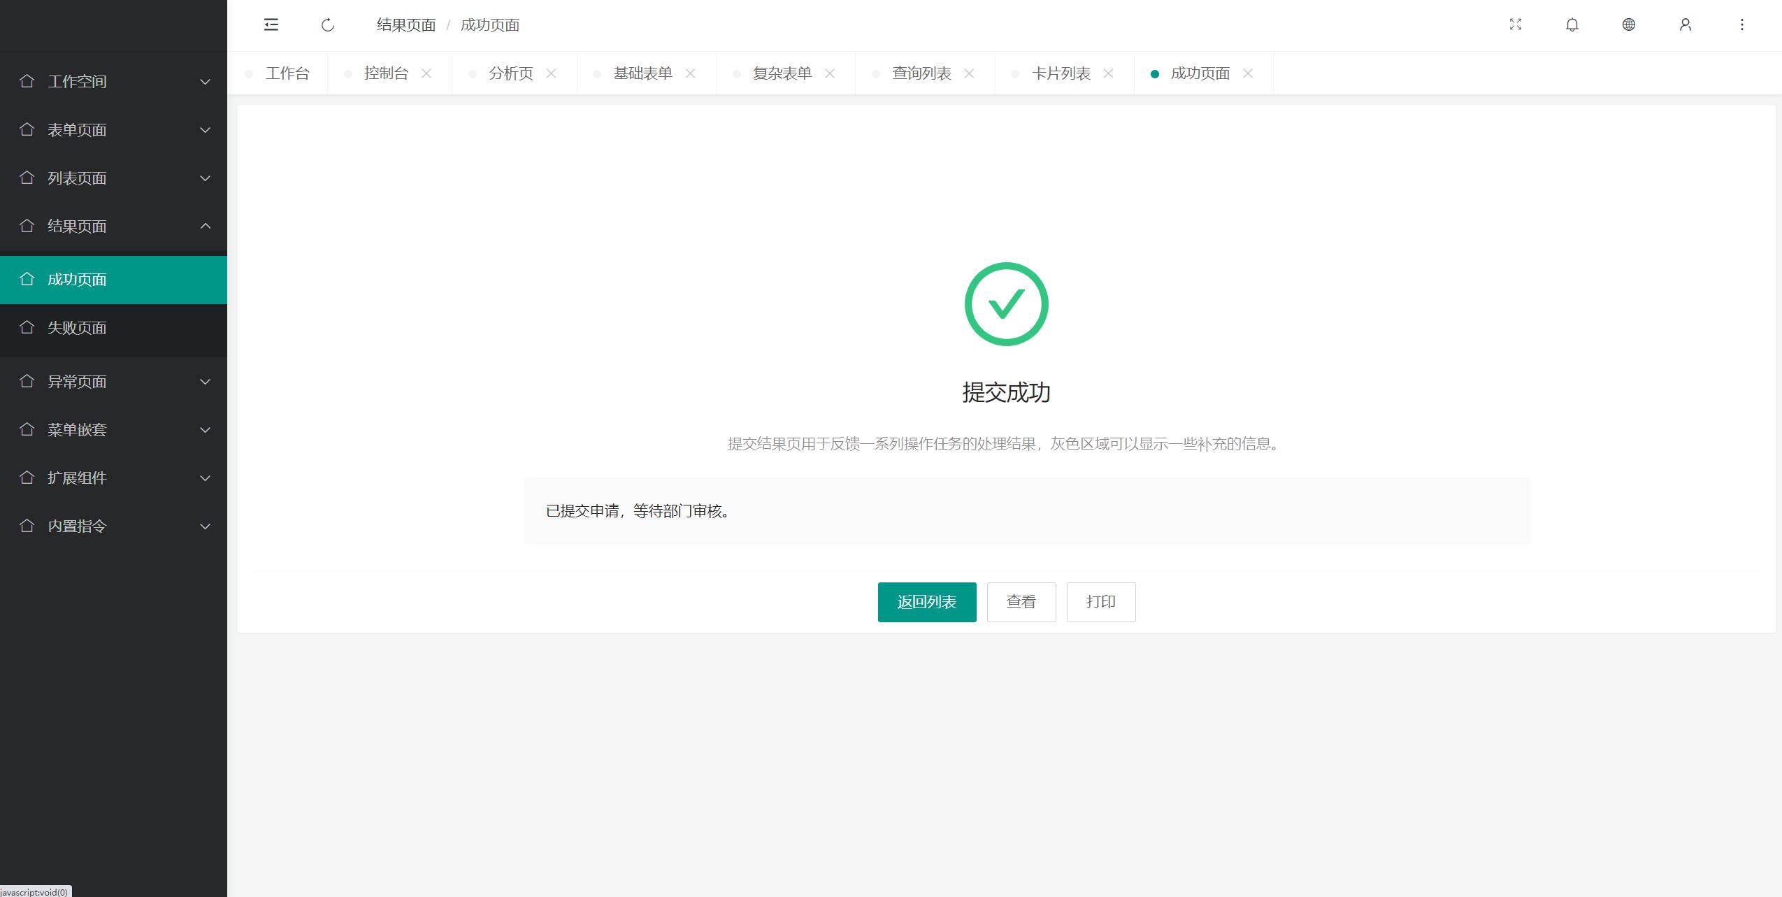The width and height of the screenshot is (1782, 897).
Task: Switch to the 查询列表 tab
Action: coord(921,73)
